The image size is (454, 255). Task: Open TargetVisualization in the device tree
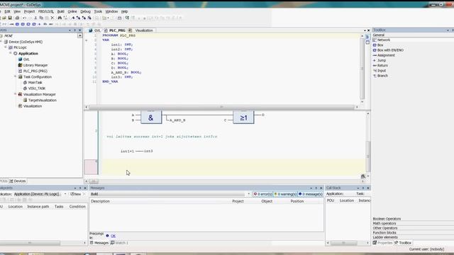pyautogui.click(x=43, y=101)
